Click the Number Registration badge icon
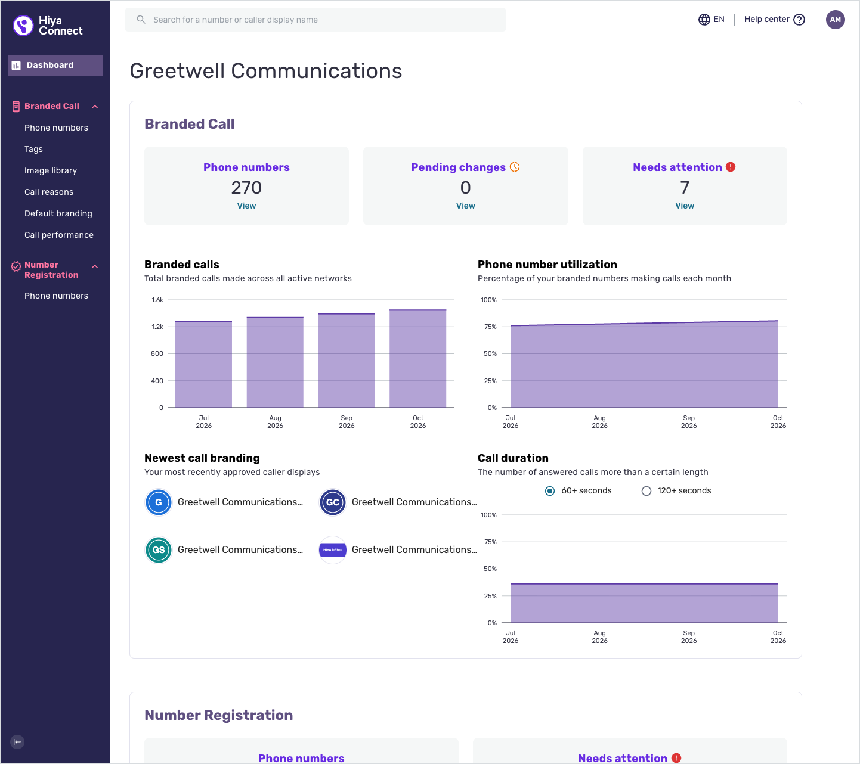The width and height of the screenshot is (860, 764). pyautogui.click(x=16, y=266)
